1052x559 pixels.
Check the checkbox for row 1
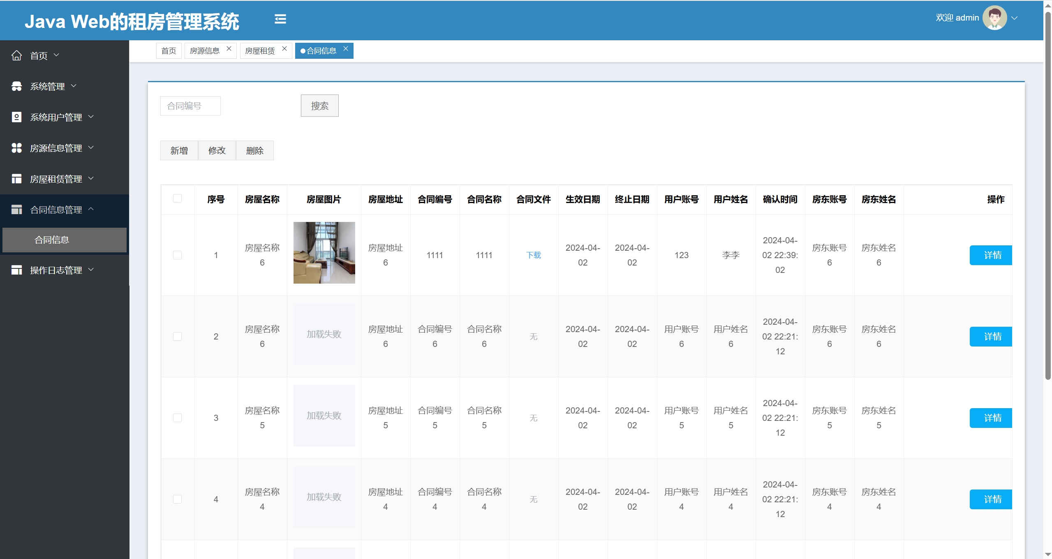[177, 255]
